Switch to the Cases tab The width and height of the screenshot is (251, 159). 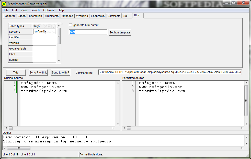click(21, 16)
